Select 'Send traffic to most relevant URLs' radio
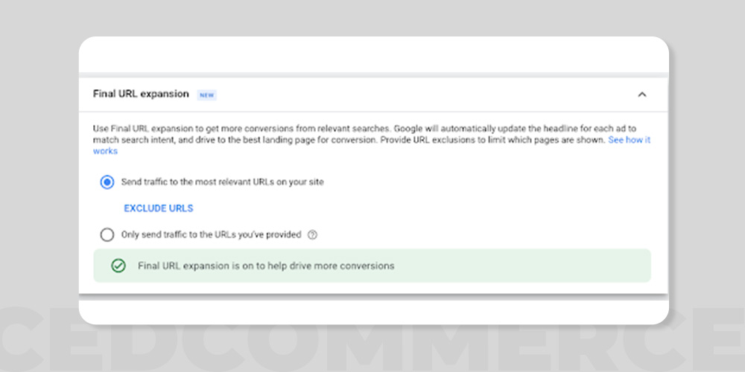The image size is (745, 372). click(107, 182)
